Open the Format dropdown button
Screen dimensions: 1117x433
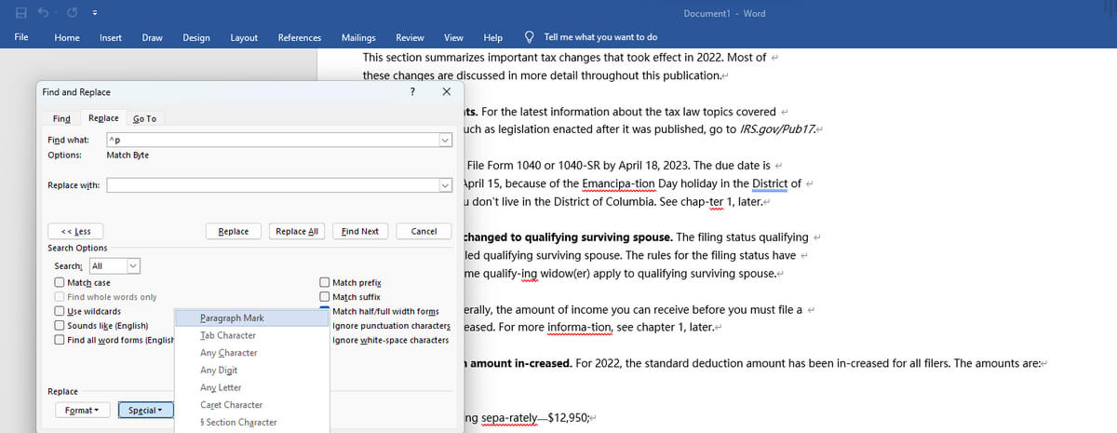(x=82, y=410)
